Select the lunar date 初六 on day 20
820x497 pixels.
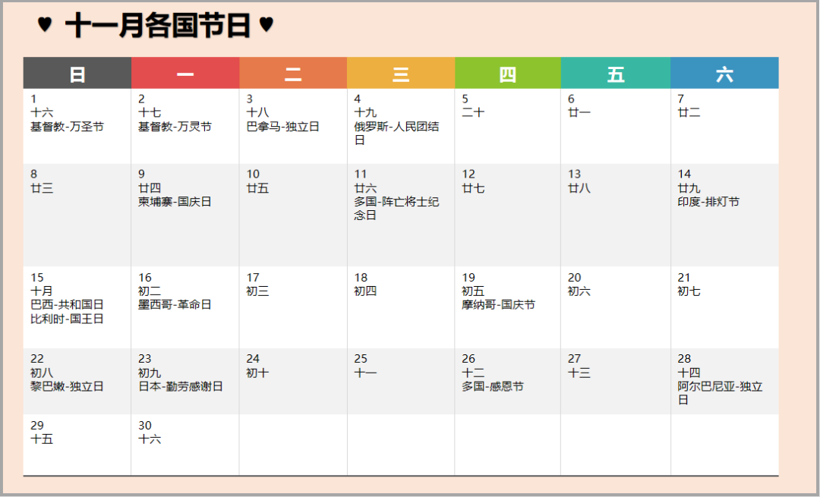point(579,291)
